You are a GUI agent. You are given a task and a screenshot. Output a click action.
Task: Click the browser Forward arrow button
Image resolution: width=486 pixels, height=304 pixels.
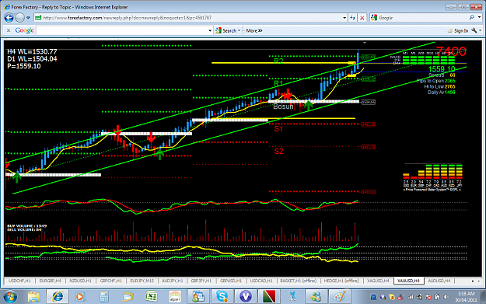pyautogui.click(x=20, y=18)
